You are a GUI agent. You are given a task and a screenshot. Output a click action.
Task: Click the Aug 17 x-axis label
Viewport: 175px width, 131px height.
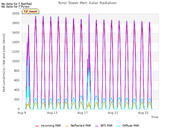[x=83, y=113]
